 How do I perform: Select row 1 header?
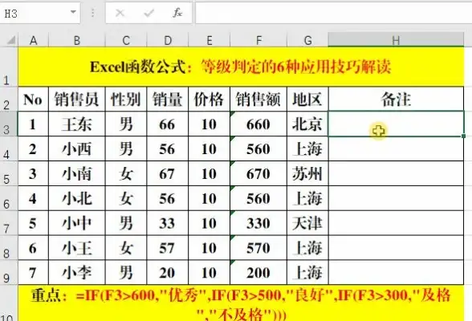tap(9, 67)
